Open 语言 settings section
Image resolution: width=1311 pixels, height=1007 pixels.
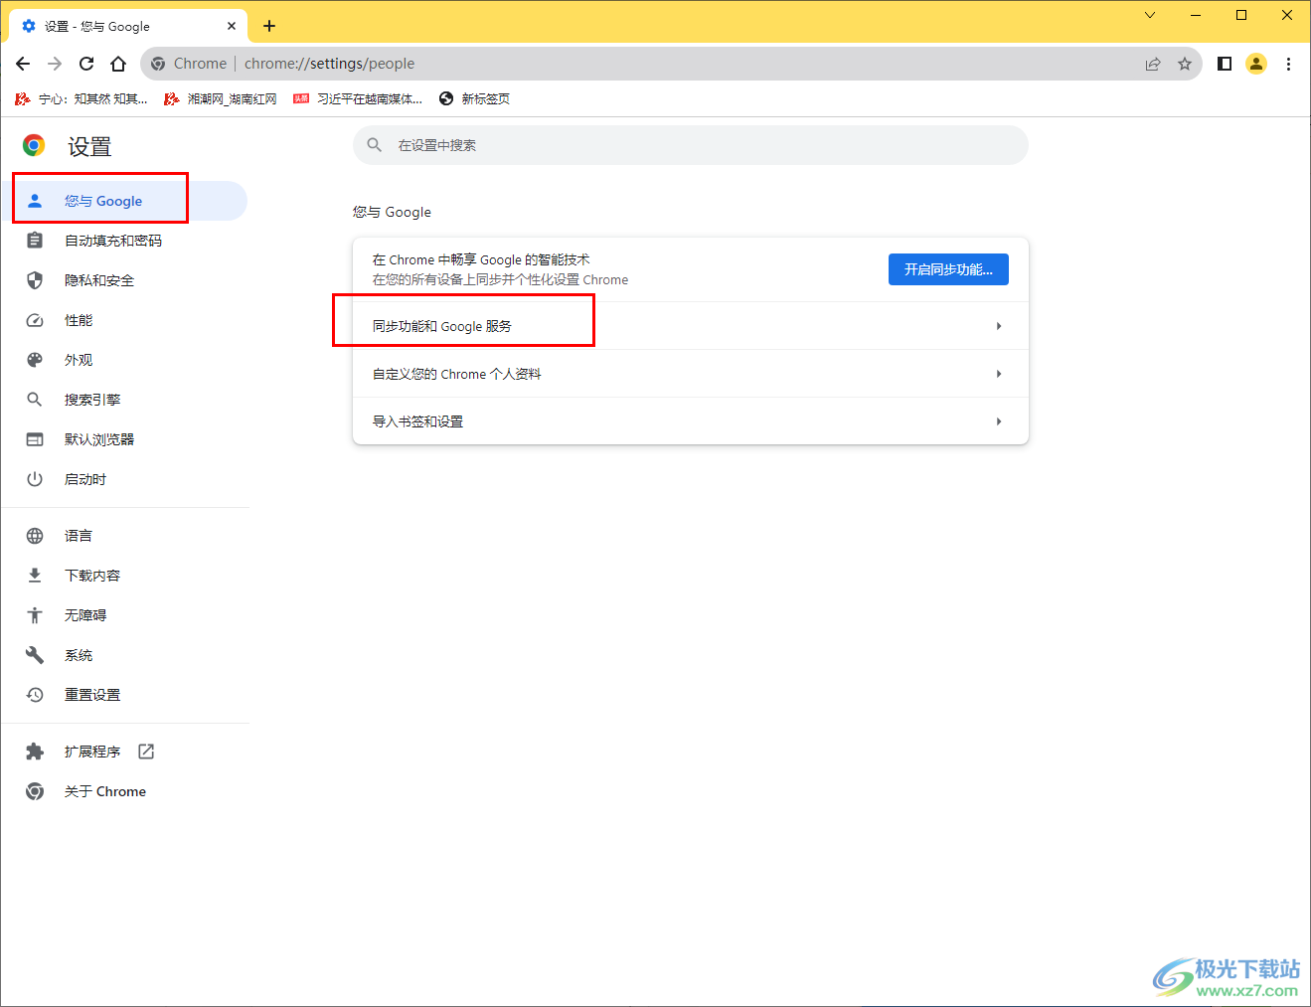click(x=124, y=536)
